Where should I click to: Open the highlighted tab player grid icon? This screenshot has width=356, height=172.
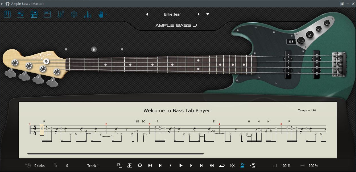(34, 14)
